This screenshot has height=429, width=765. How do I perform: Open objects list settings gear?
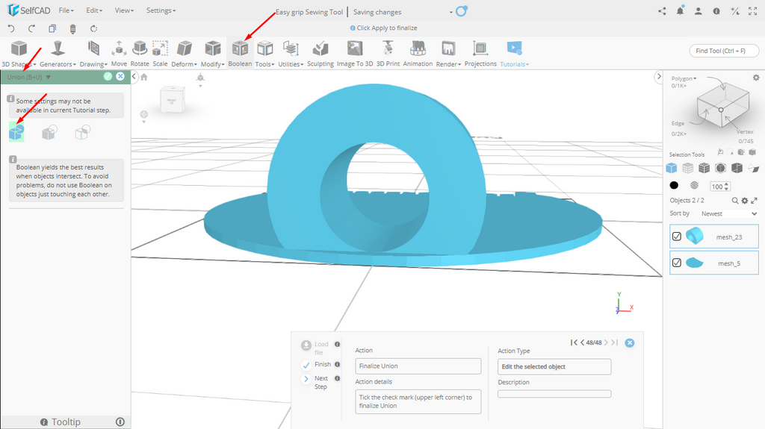click(x=745, y=201)
